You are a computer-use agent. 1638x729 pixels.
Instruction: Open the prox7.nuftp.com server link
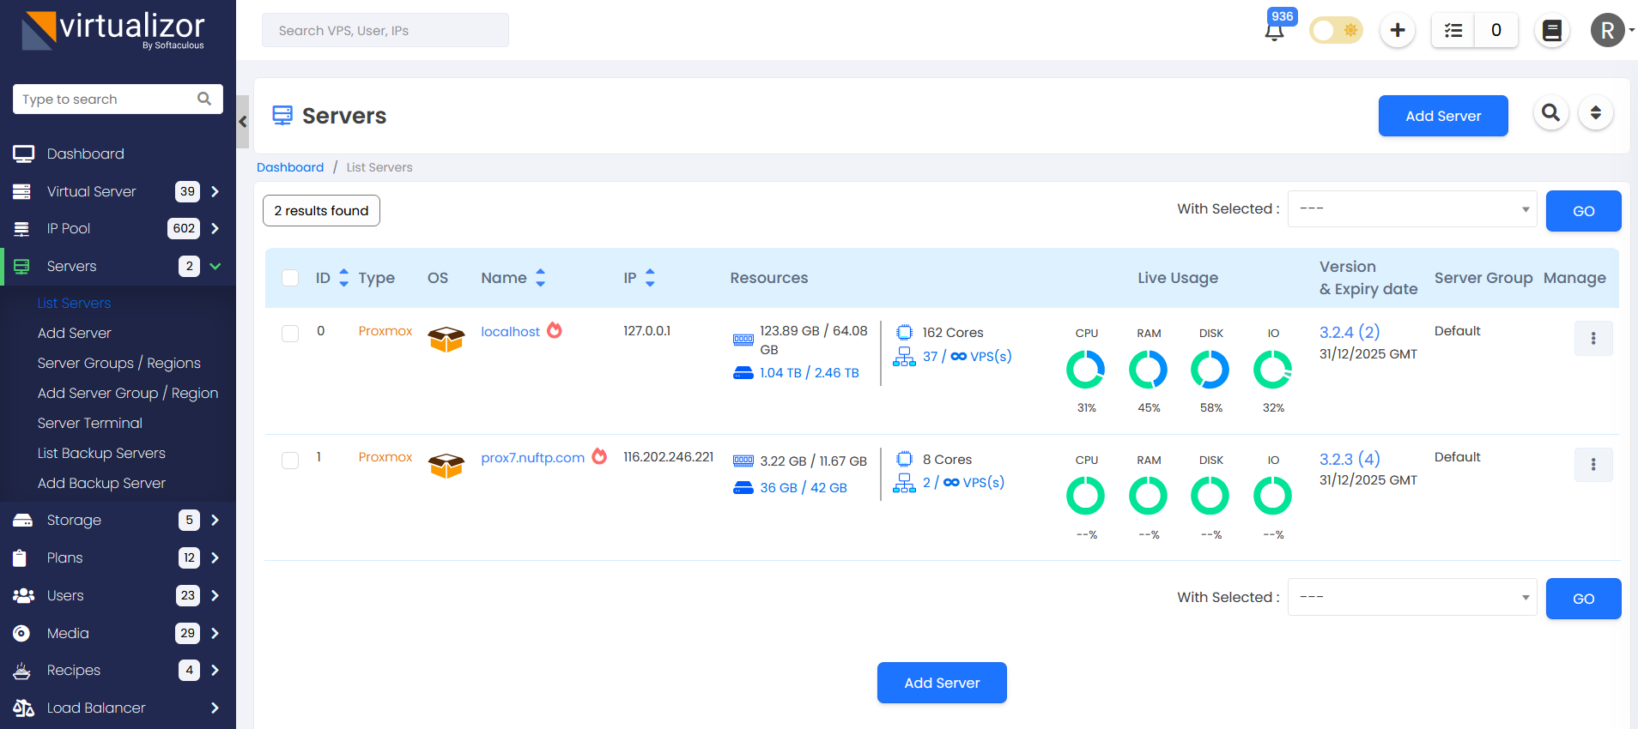click(x=532, y=458)
